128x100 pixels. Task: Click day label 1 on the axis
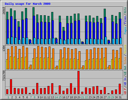pos(8,97)
